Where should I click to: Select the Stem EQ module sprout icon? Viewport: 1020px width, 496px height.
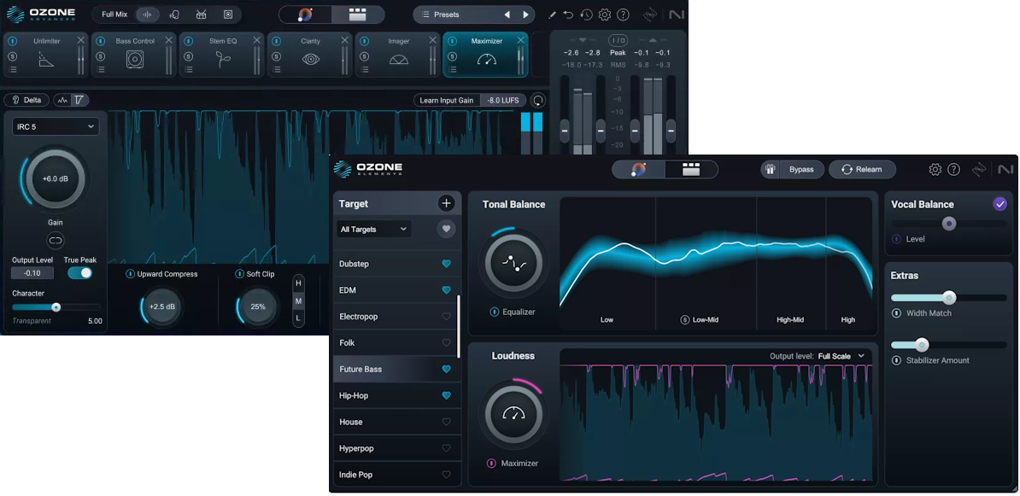tap(222, 60)
